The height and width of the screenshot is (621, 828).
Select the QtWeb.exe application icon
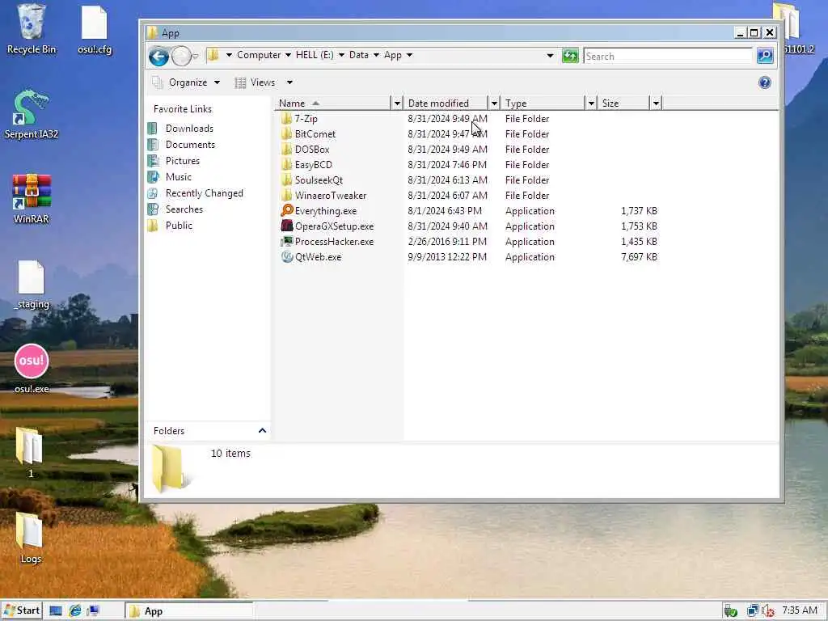(287, 256)
